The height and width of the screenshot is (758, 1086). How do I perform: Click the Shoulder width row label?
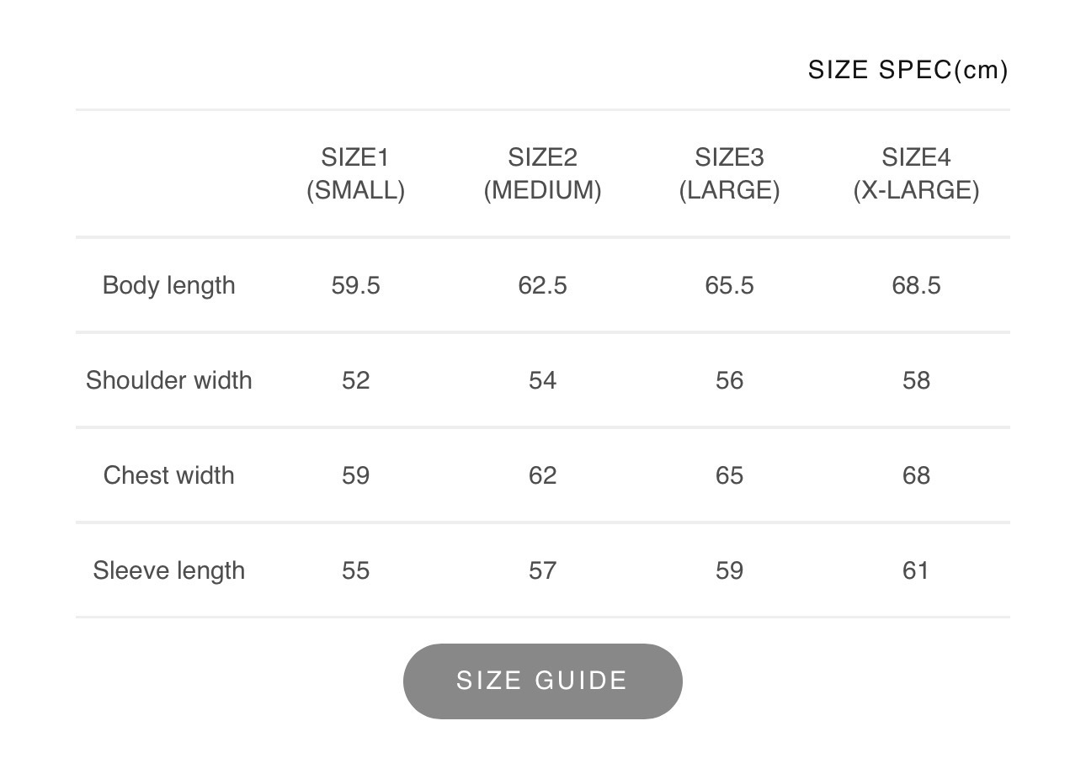pyautogui.click(x=168, y=380)
